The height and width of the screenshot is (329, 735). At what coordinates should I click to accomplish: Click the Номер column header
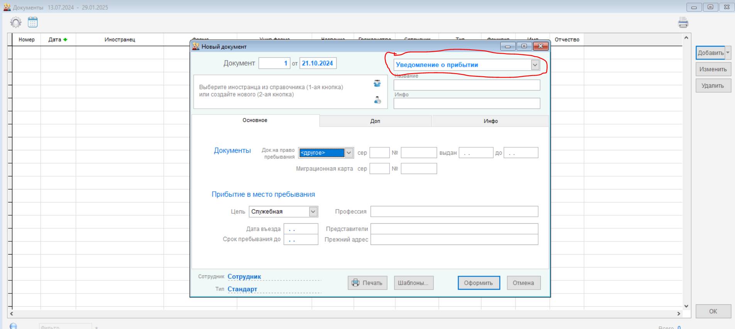coord(27,39)
